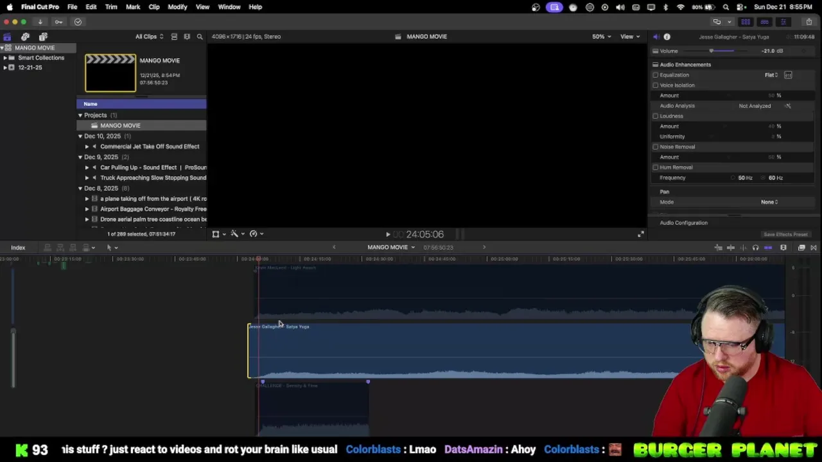Open the Clip menu
Image resolution: width=822 pixels, height=462 pixels.
click(x=154, y=7)
